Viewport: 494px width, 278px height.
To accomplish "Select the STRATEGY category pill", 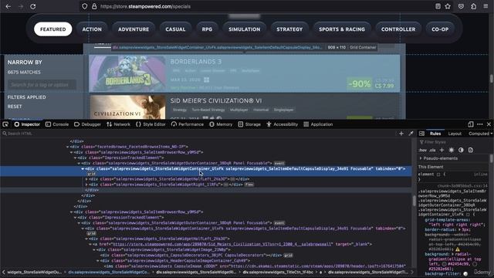I will pos(289,29).
